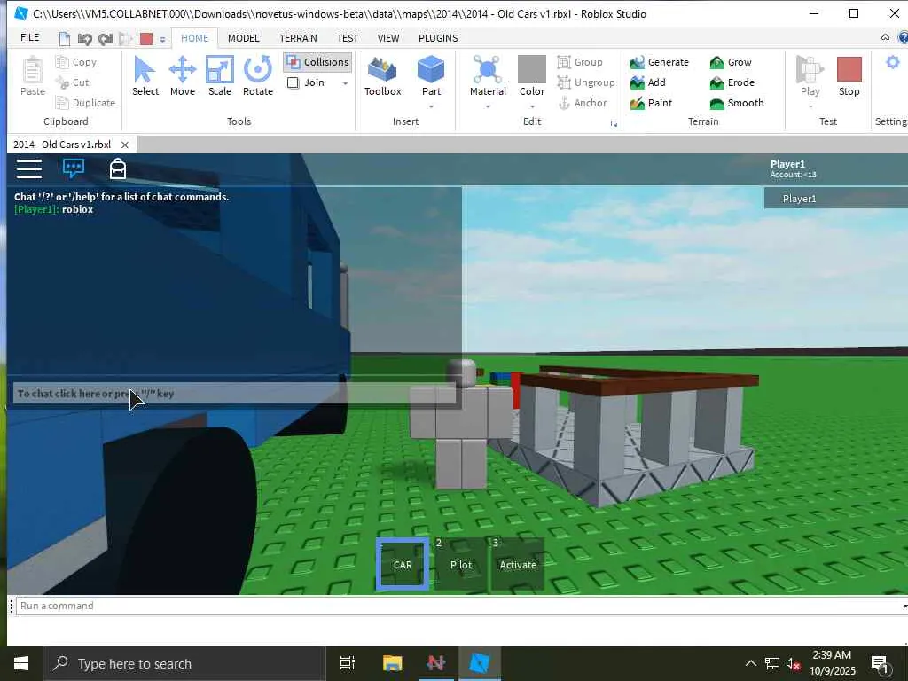Expand the Color dropdown arrow
Viewport: 908px width, 681px height.
click(532, 107)
